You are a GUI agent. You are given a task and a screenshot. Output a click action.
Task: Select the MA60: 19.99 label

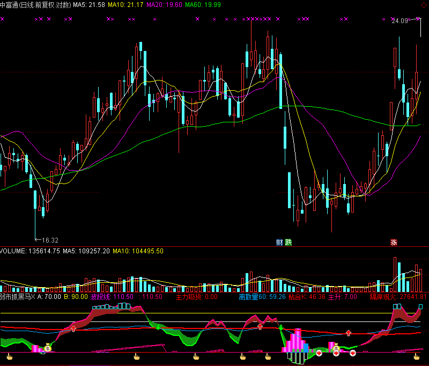[203, 5]
